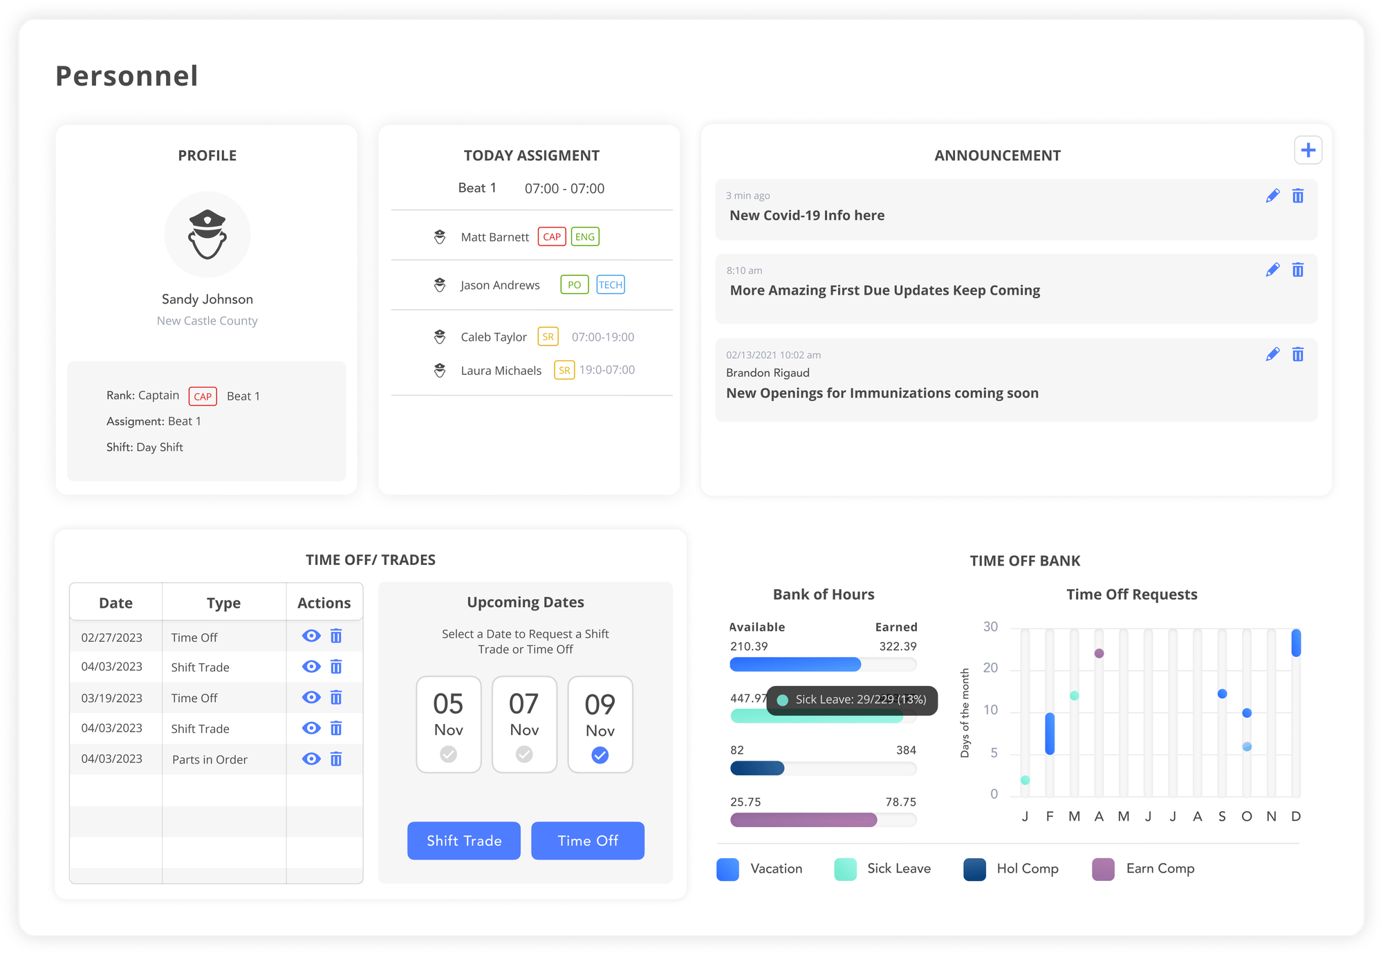
Task: Click Sandy Johnson's officer profile avatar
Action: 207,234
